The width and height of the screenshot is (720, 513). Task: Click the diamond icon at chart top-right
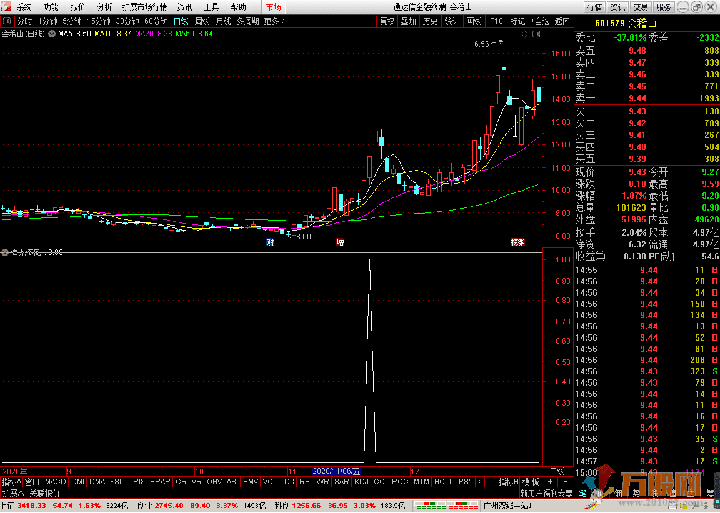pyautogui.click(x=525, y=34)
